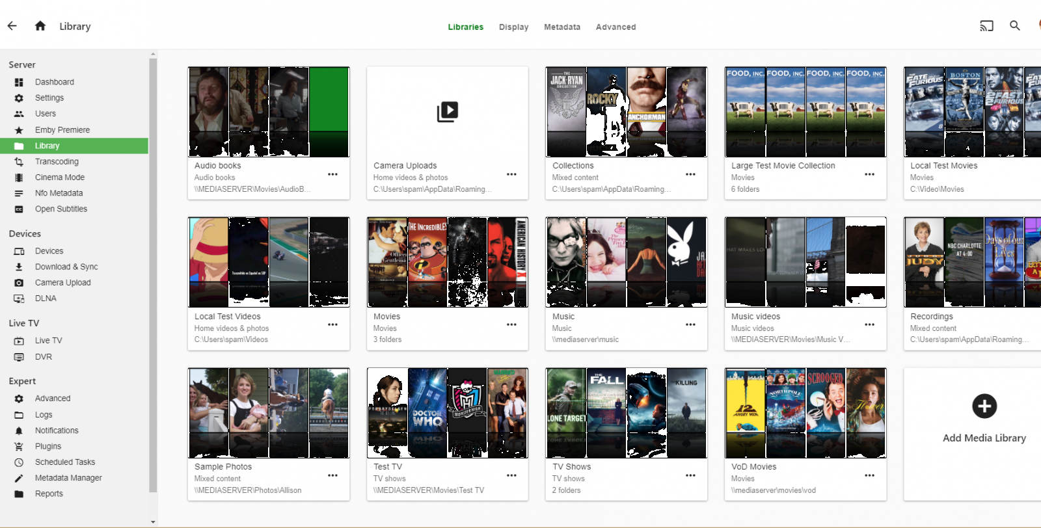
Task: Expand options for TV Shows library
Action: 690,475
